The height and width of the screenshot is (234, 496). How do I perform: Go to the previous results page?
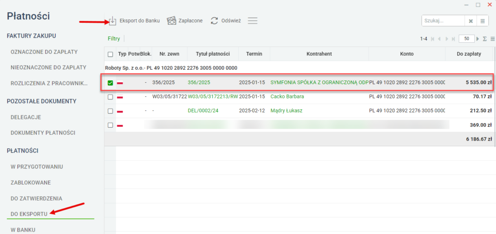[440, 39]
